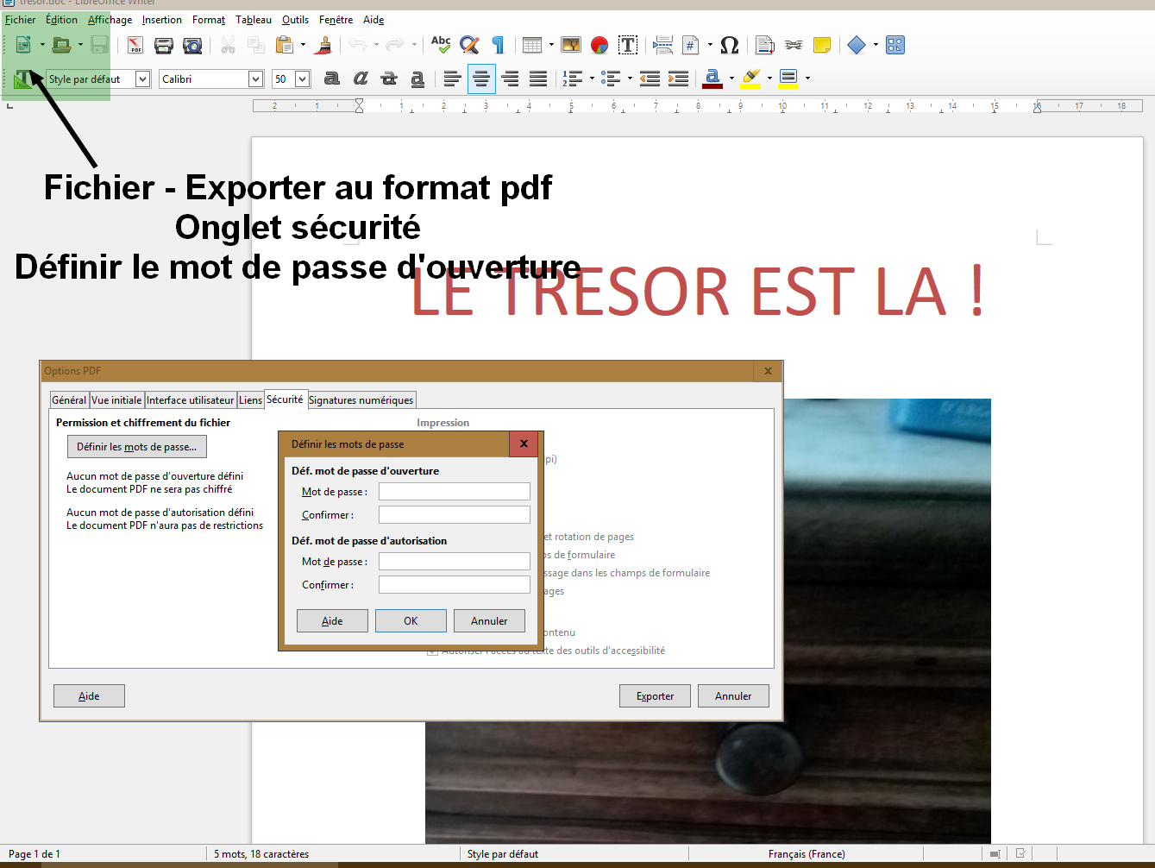The width and height of the screenshot is (1155, 868).
Task: Insert a chart using the pie icon
Action: pos(599,45)
